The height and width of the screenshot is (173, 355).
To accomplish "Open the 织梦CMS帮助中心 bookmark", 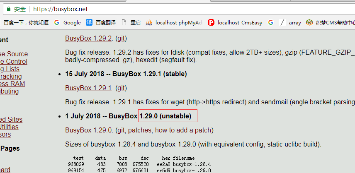I will point(336,23).
